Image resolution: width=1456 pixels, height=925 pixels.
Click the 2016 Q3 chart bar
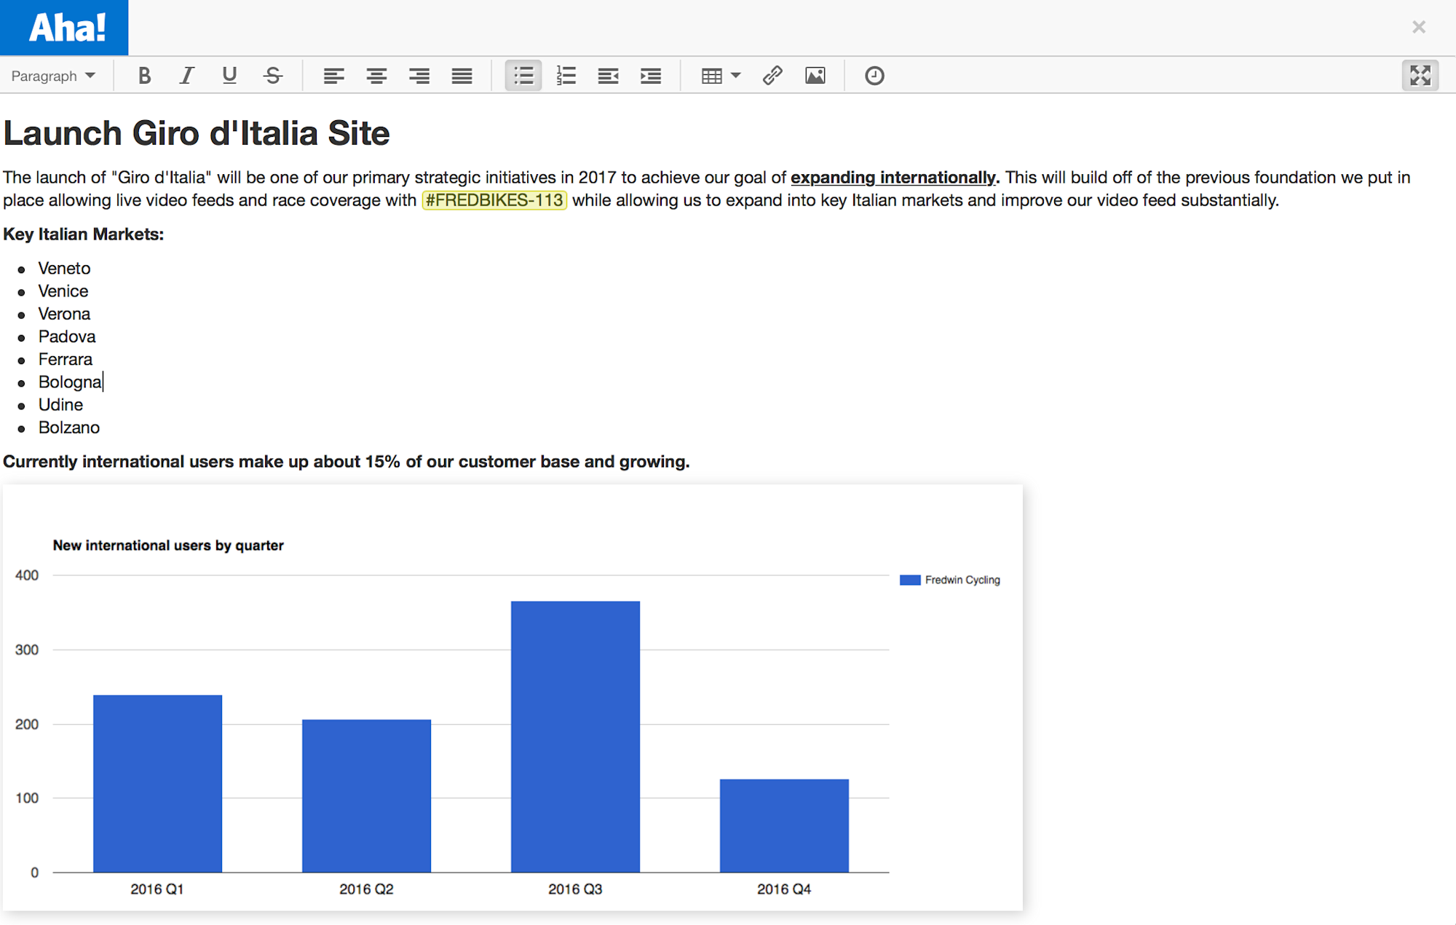tap(575, 736)
